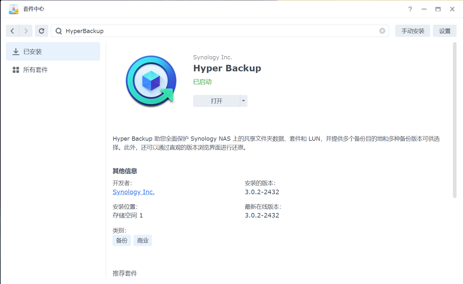Image resolution: width=463 pixels, height=284 pixels.
Task: Open the 设置 settings dialog
Action: tap(445, 31)
